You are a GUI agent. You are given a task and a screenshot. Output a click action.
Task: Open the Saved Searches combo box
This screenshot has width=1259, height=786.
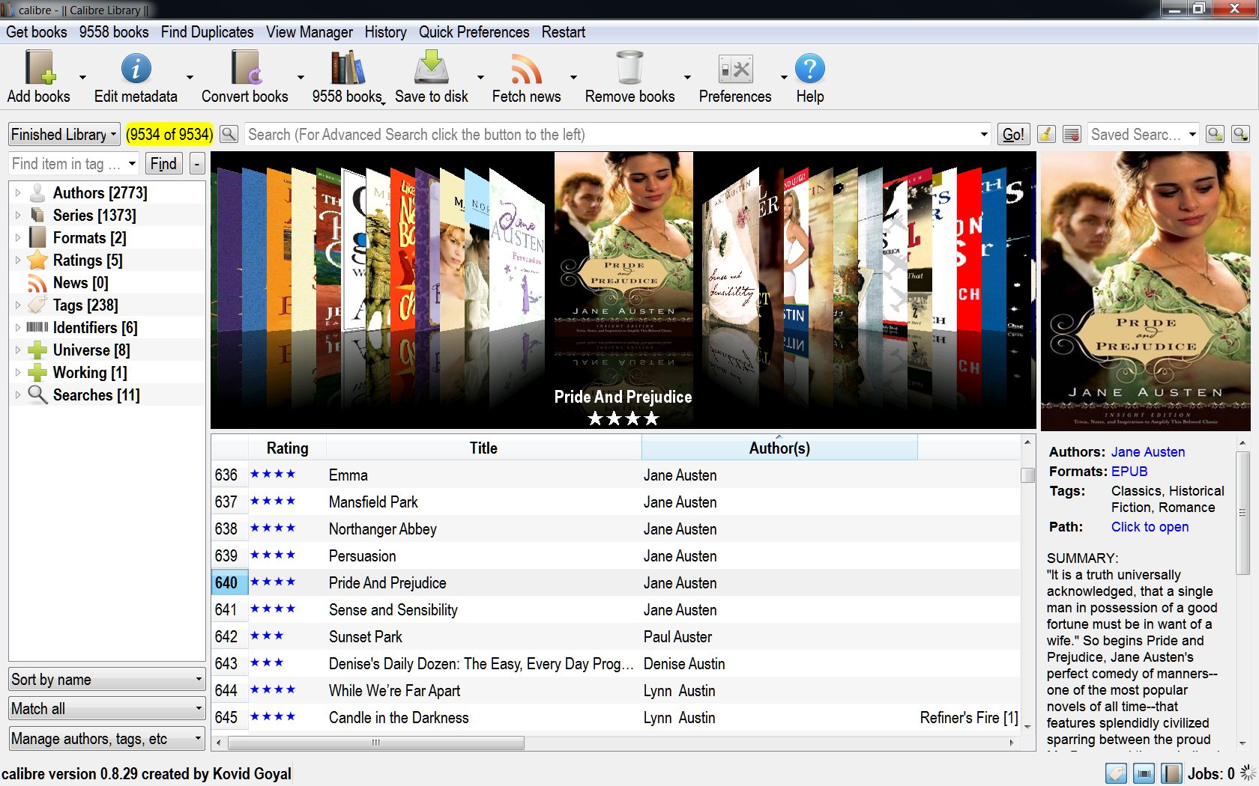tap(1144, 134)
